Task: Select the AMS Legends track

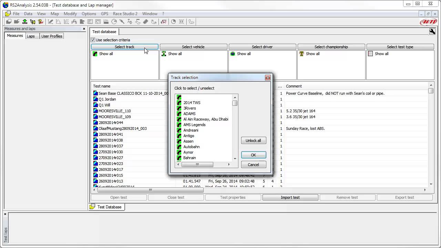Action: pyautogui.click(x=194, y=125)
